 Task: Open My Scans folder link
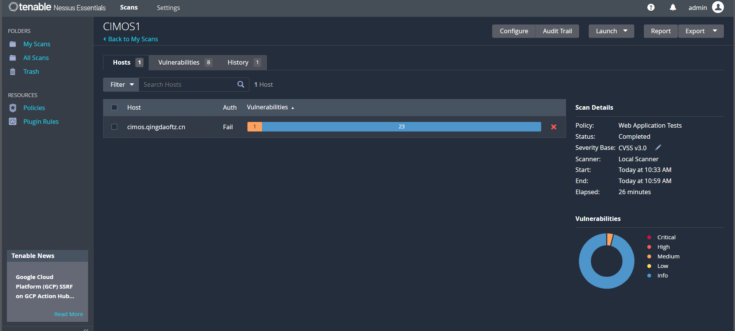[37, 44]
